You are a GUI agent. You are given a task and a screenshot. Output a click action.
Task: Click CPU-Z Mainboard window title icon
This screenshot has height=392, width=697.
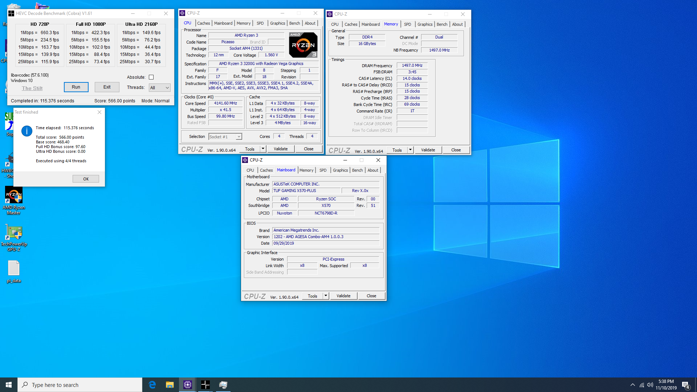245,160
